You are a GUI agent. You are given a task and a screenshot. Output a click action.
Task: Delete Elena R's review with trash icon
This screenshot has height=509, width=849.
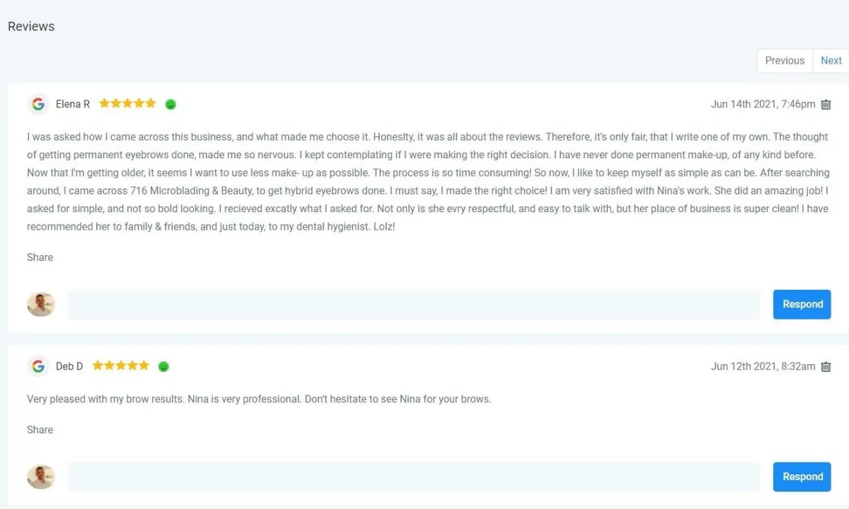pos(826,105)
